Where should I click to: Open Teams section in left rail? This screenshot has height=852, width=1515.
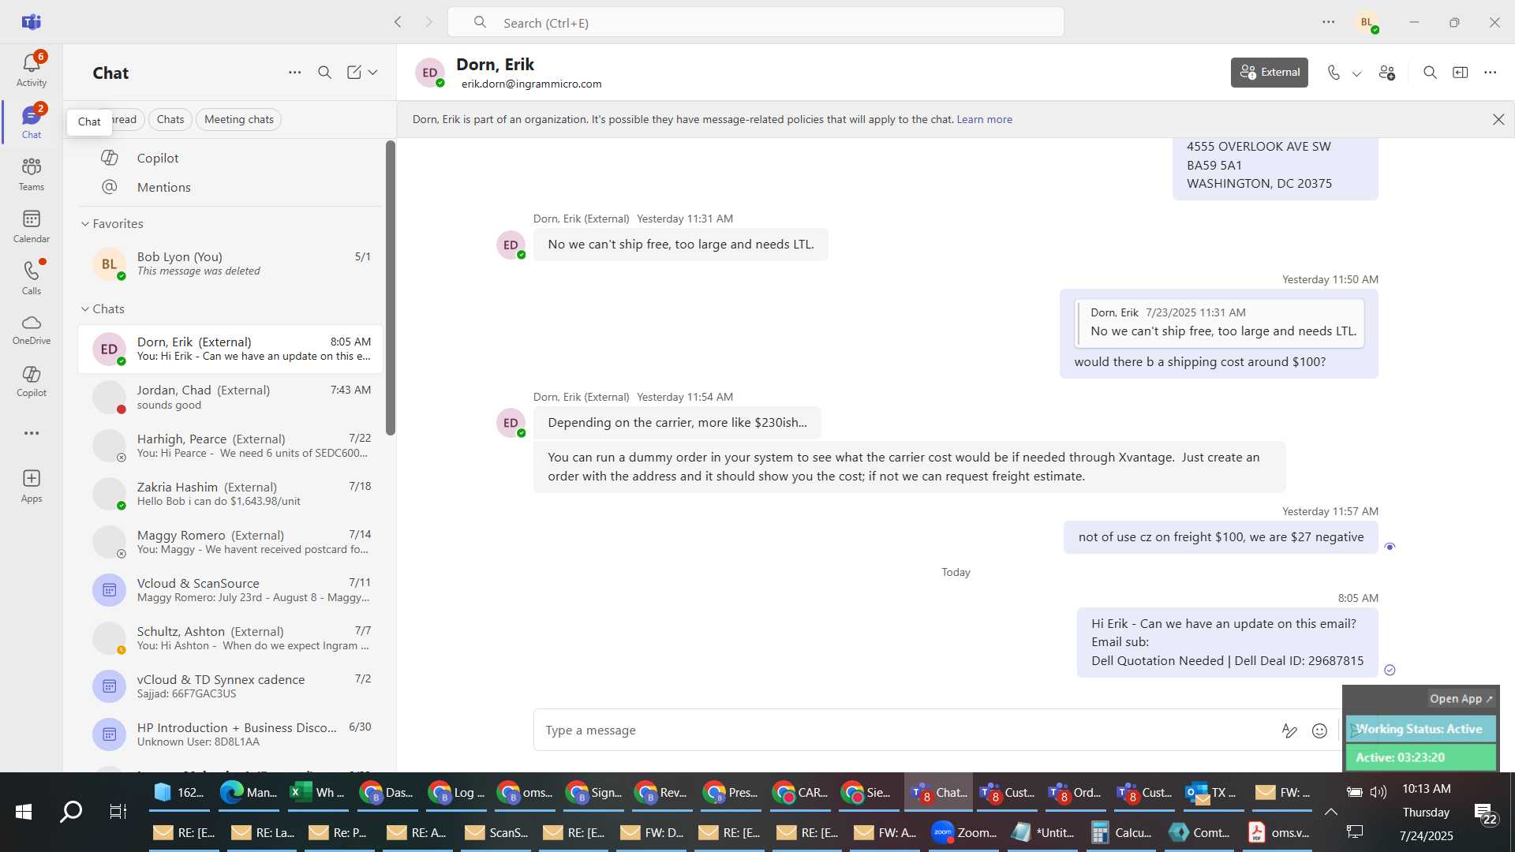32,174
